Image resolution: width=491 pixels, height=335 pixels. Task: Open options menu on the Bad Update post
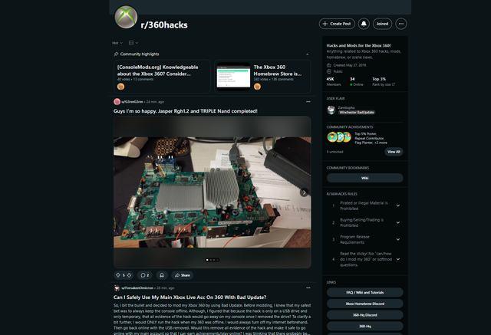pos(308,287)
